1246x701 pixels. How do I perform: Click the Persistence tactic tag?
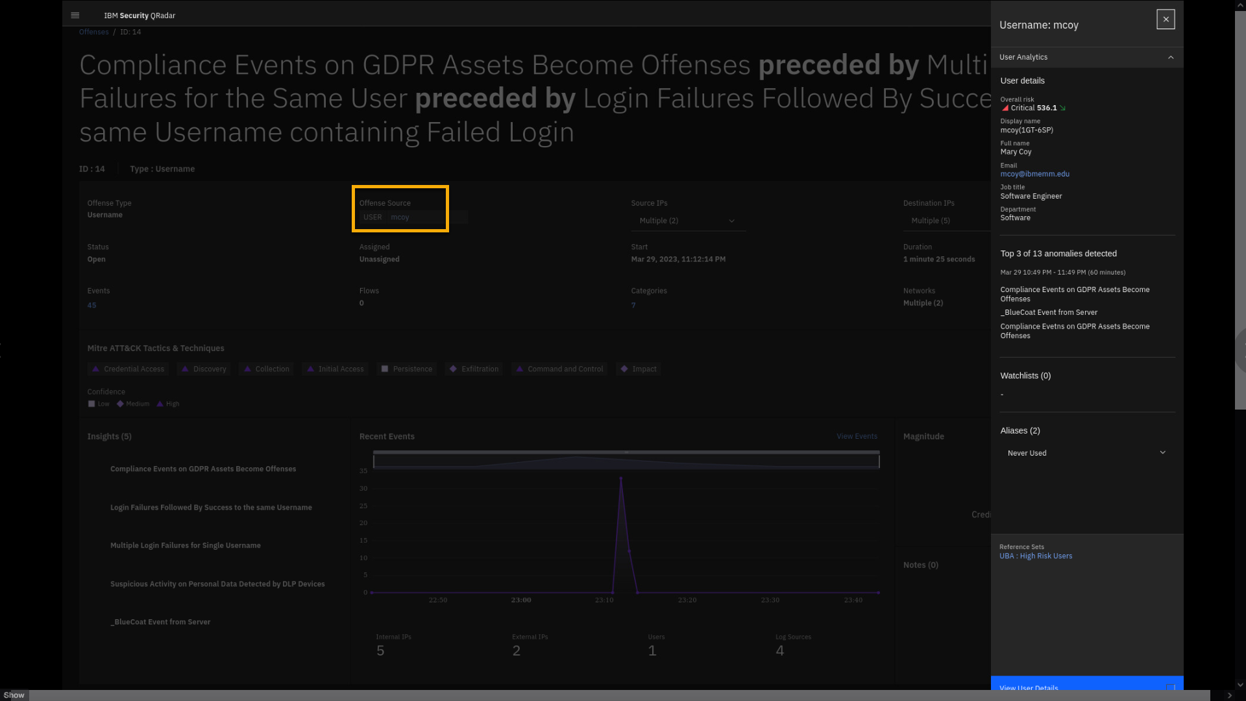point(407,369)
